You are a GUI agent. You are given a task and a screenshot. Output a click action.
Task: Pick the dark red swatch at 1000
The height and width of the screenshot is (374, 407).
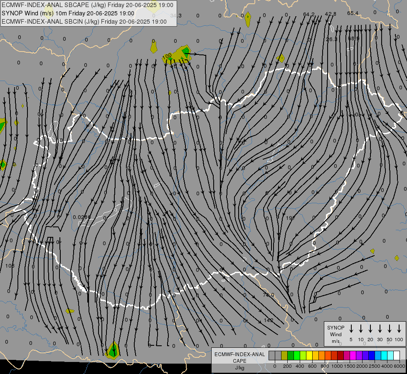tap(340, 355)
